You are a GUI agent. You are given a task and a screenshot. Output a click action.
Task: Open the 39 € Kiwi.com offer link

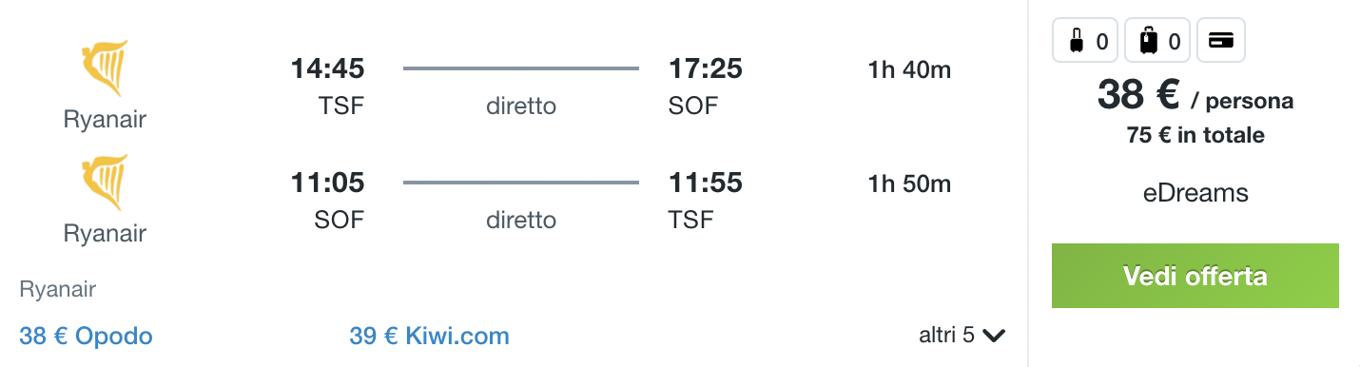tap(429, 336)
